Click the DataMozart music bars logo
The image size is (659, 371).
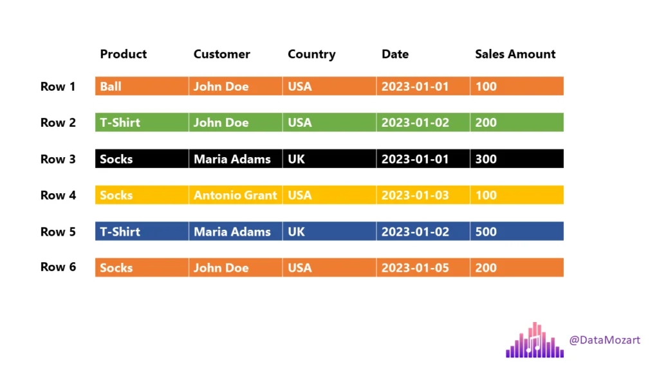point(535,340)
